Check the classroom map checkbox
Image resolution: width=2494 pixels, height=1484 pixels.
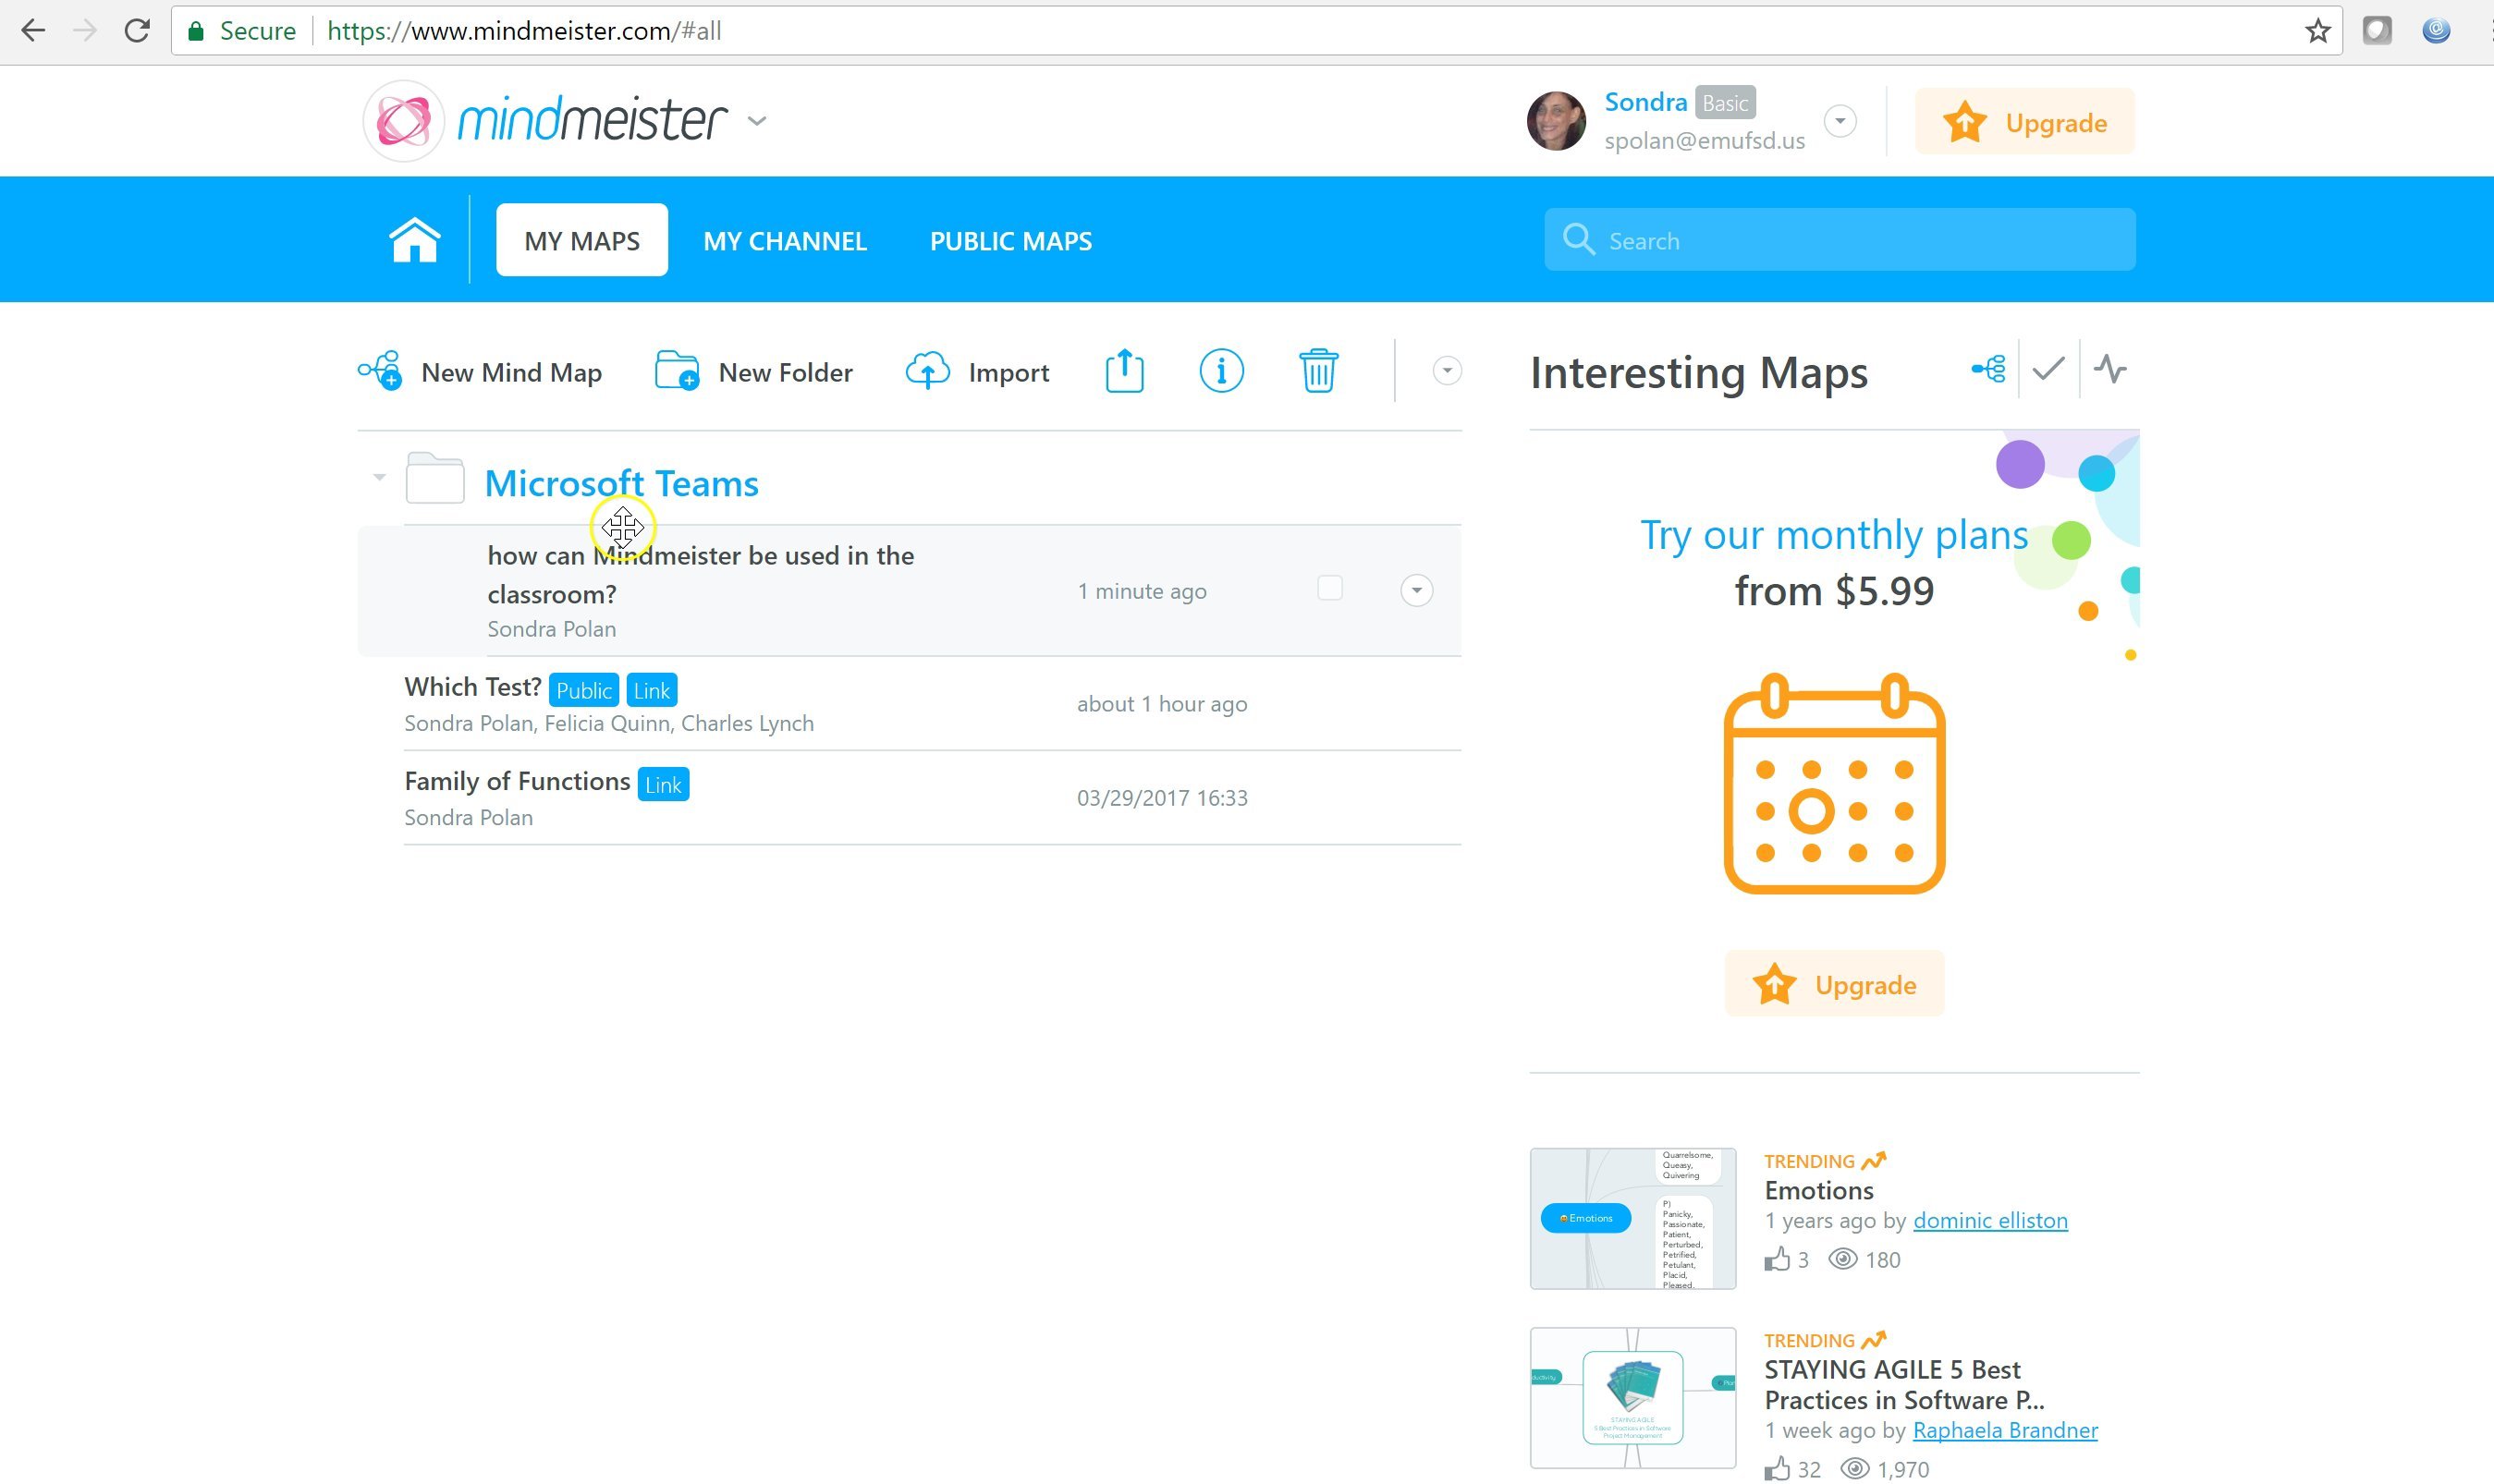1328,588
